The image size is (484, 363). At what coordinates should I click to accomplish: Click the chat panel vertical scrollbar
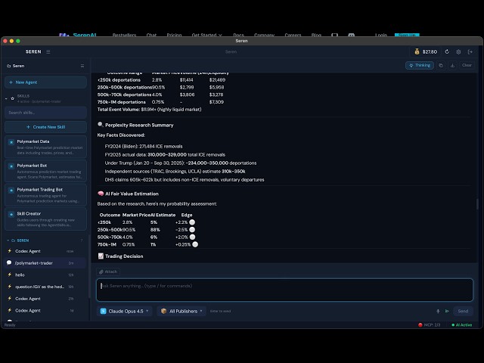pyautogui.click(x=477, y=203)
